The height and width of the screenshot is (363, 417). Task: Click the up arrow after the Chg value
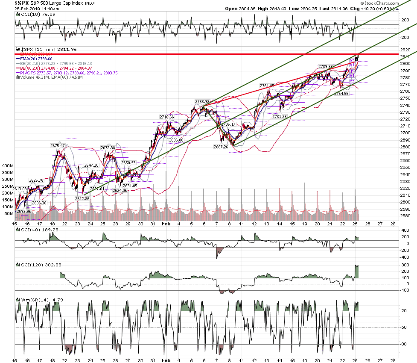(397, 9)
